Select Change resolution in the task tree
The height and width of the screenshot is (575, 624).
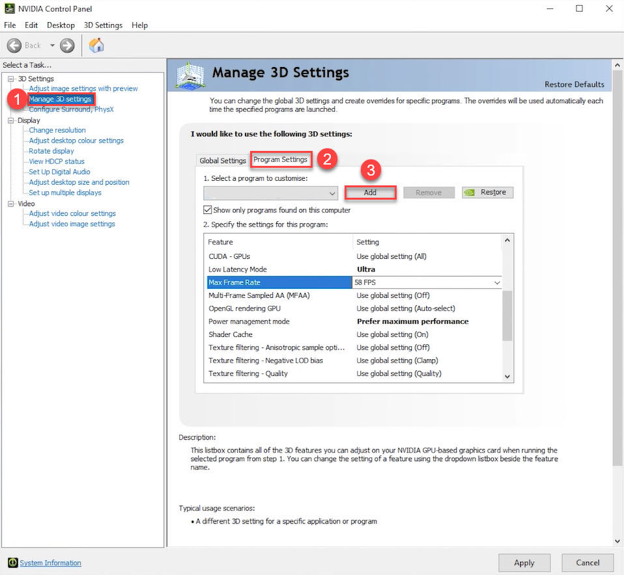coord(57,130)
